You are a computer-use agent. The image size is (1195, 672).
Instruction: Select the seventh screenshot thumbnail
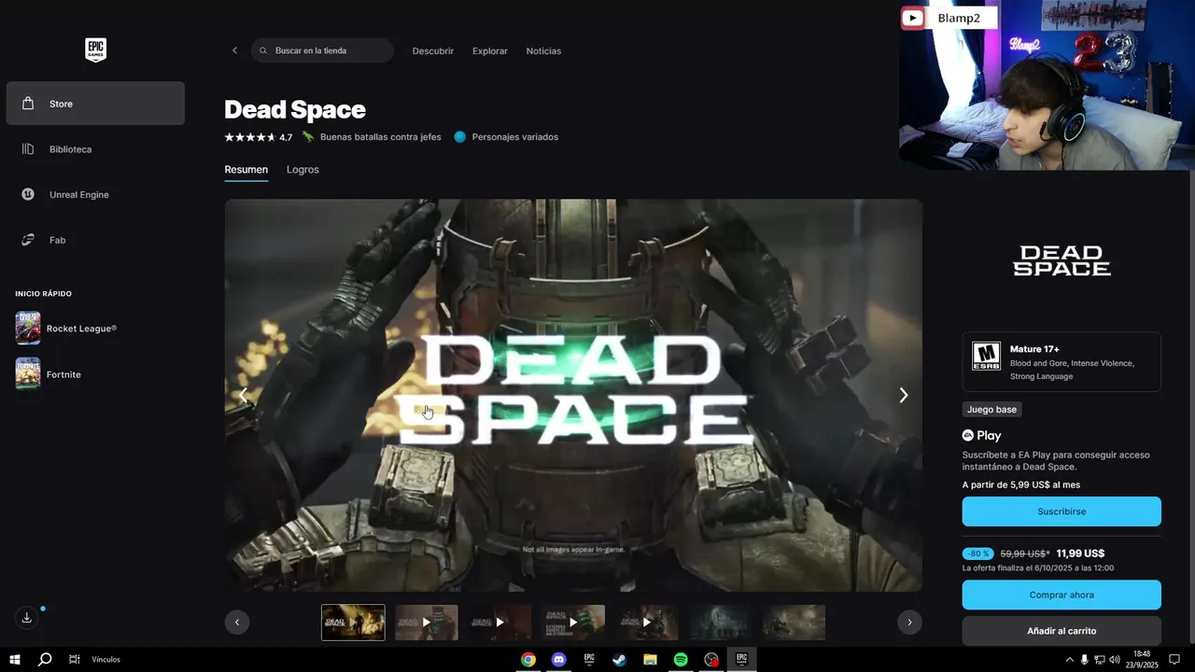point(794,623)
